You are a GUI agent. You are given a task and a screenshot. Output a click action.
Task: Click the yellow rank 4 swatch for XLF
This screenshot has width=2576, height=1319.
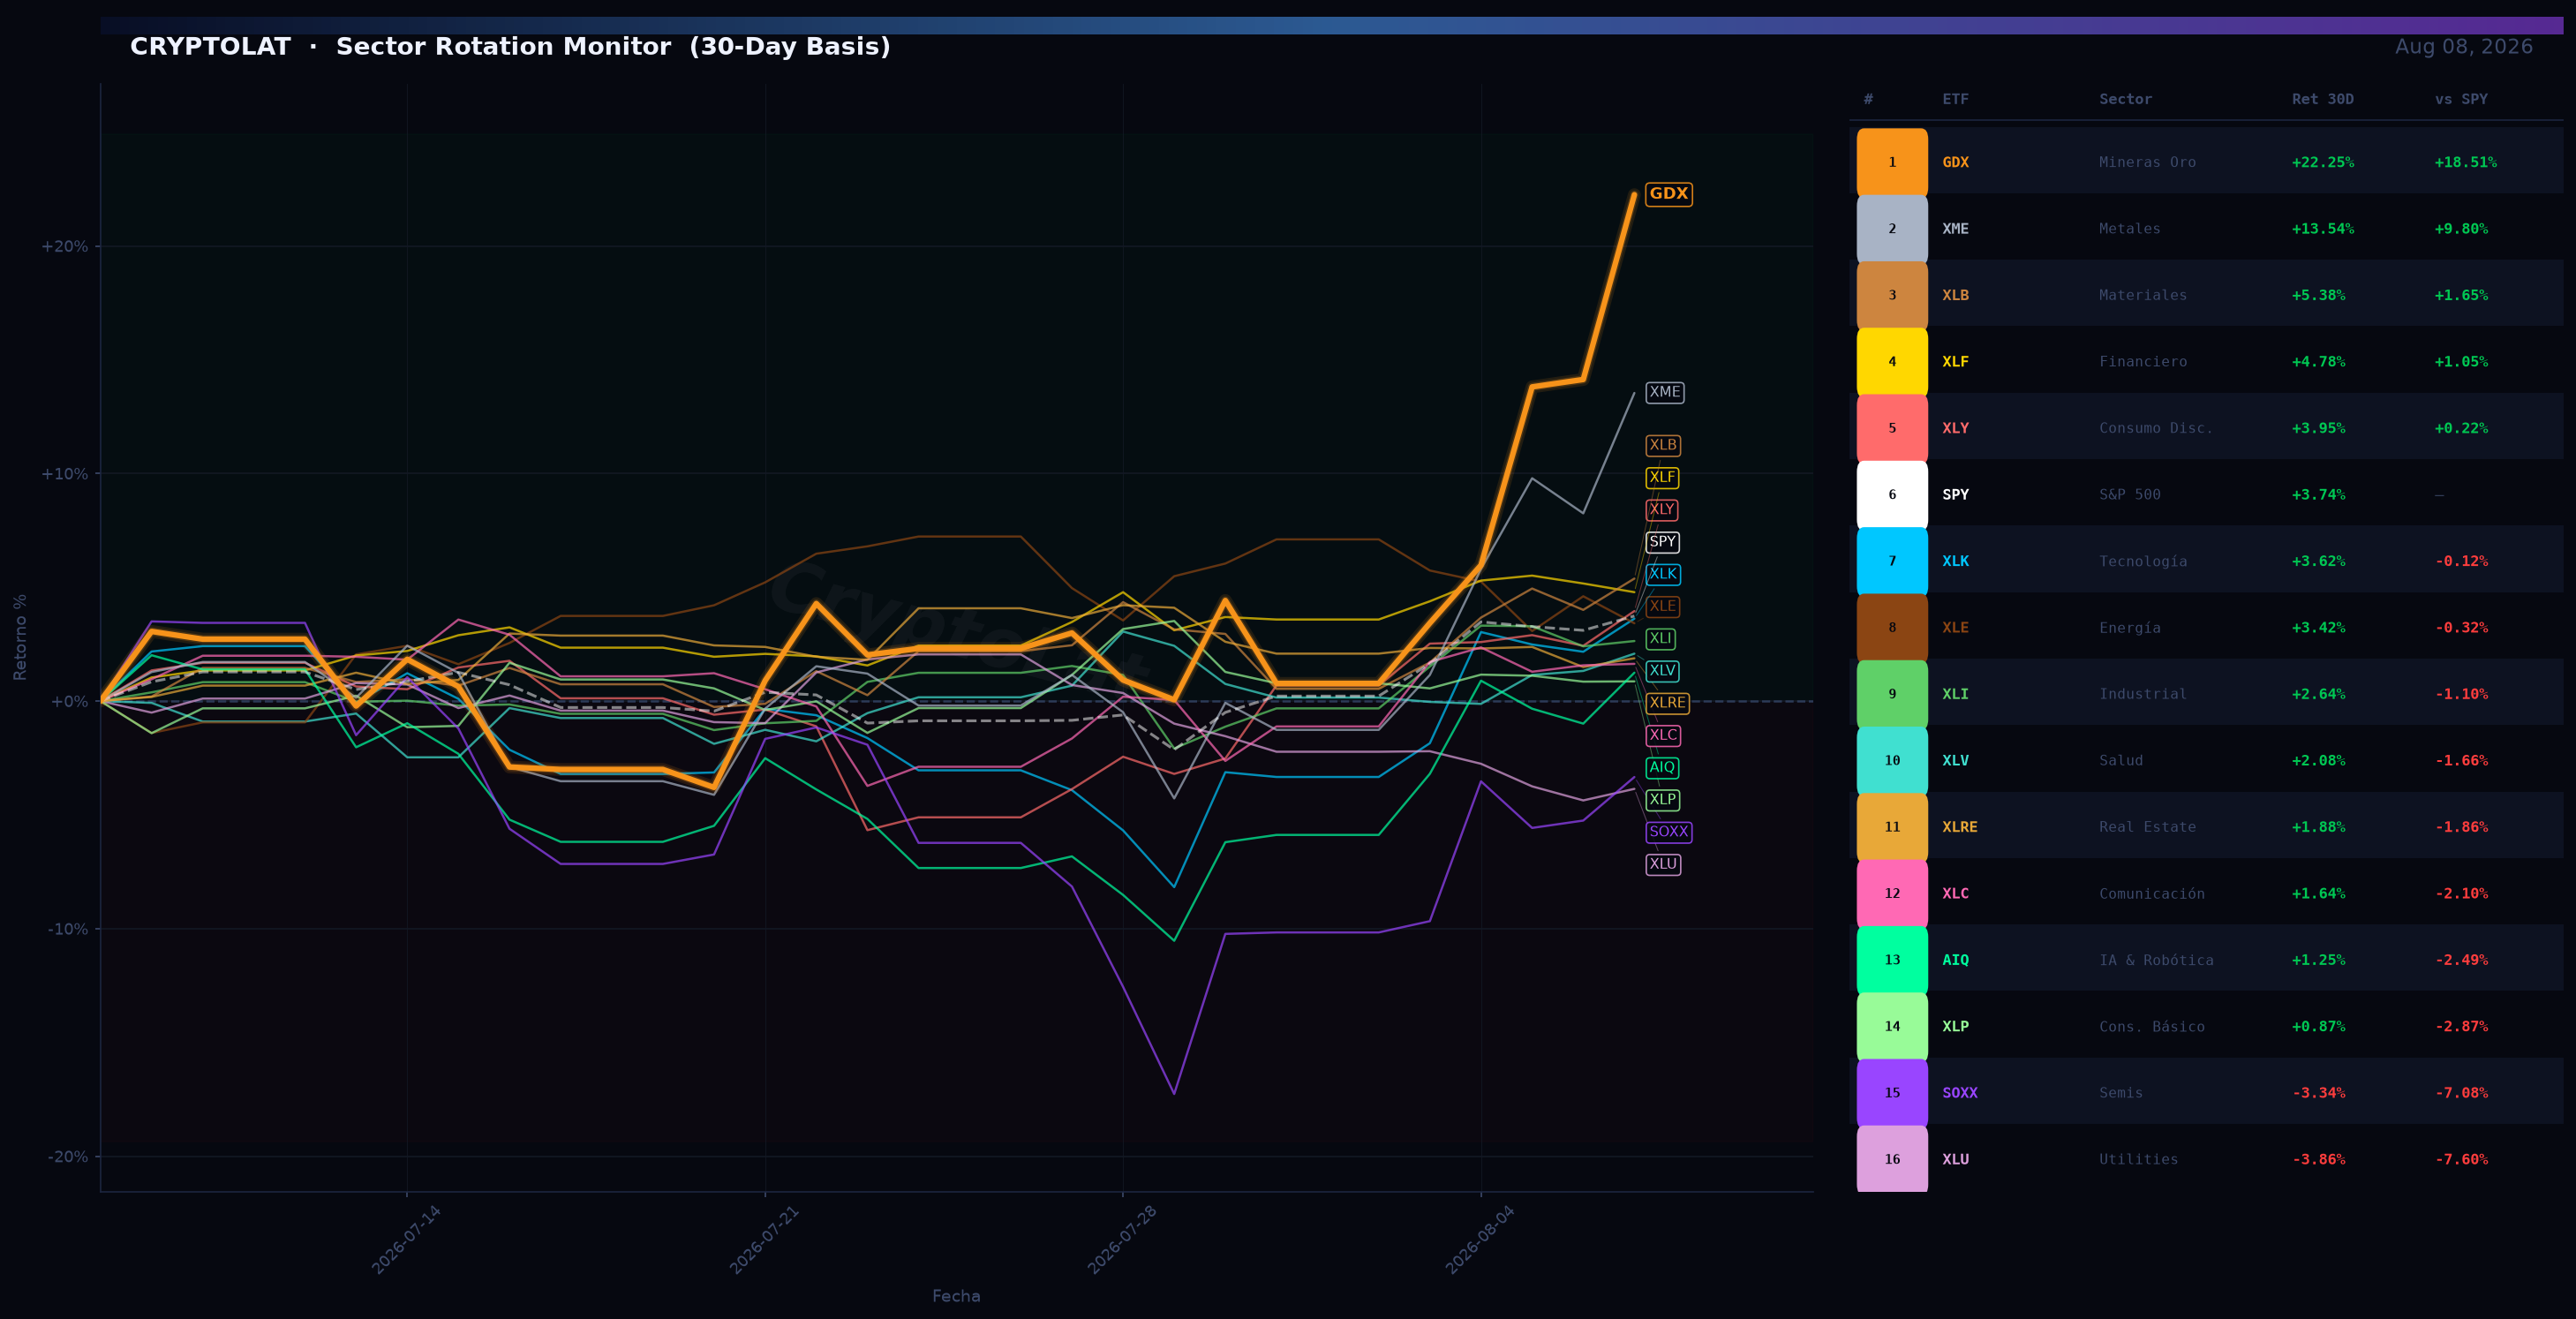[x=1892, y=362]
